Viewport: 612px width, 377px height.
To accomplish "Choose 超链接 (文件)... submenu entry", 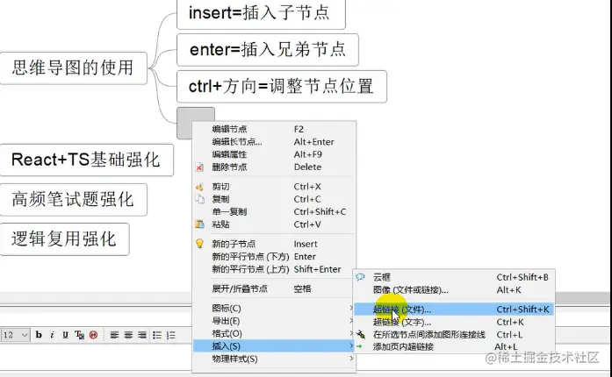I will pyautogui.click(x=454, y=309).
